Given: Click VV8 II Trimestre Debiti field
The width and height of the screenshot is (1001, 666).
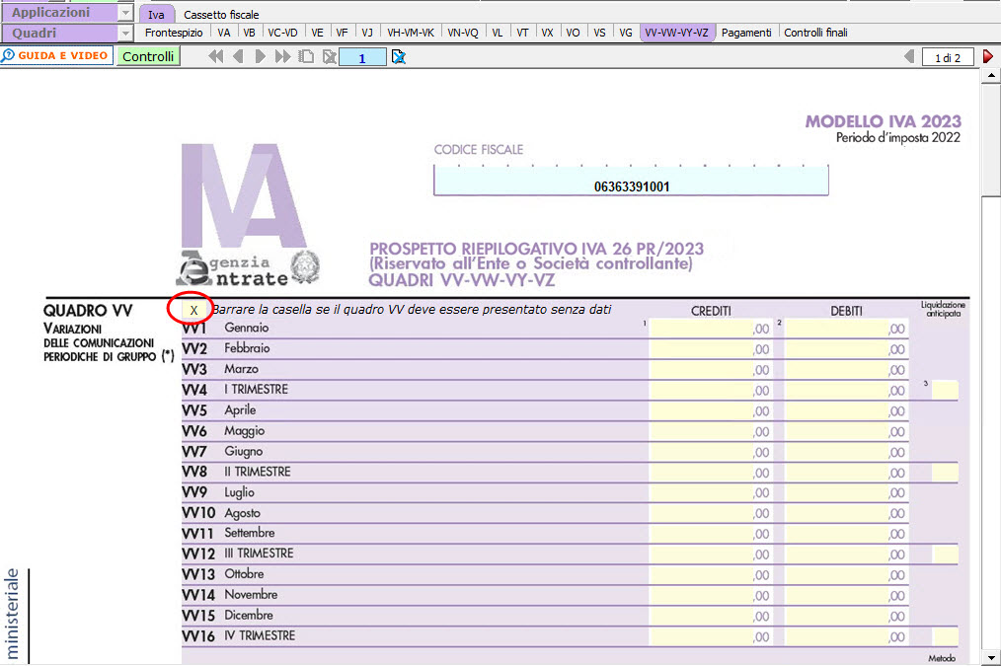Looking at the screenshot, I should tap(846, 472).
